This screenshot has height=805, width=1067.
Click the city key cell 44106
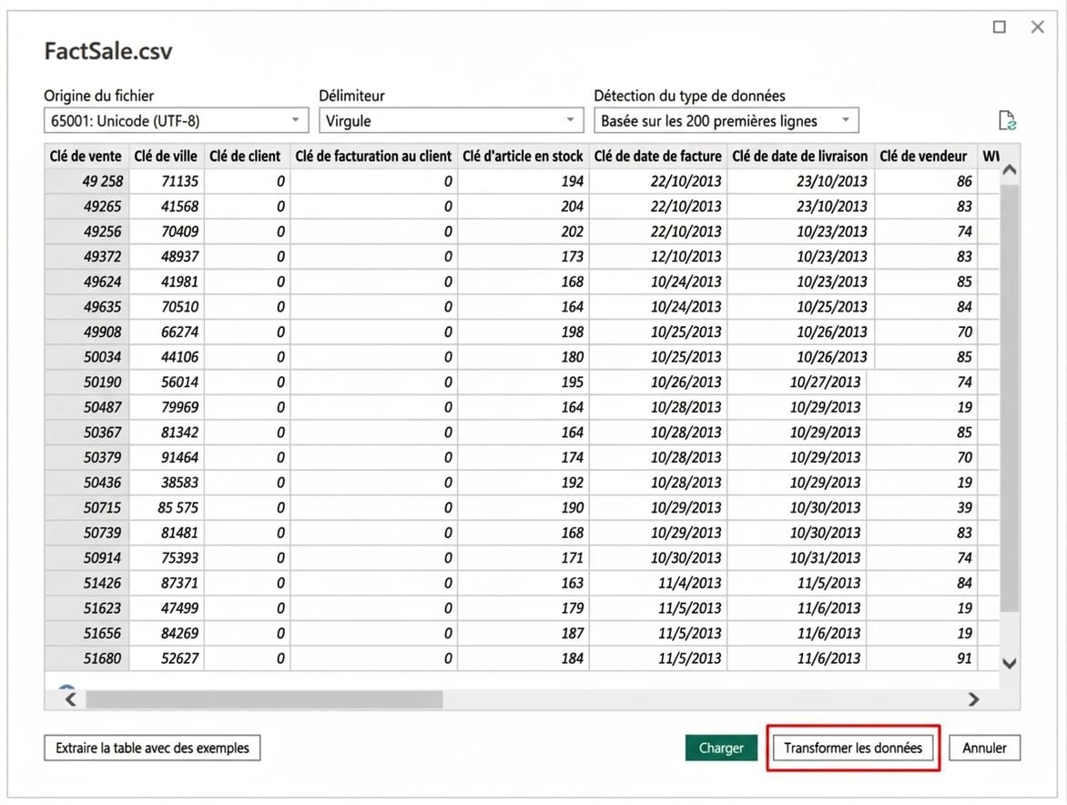[x=167, y=357]
